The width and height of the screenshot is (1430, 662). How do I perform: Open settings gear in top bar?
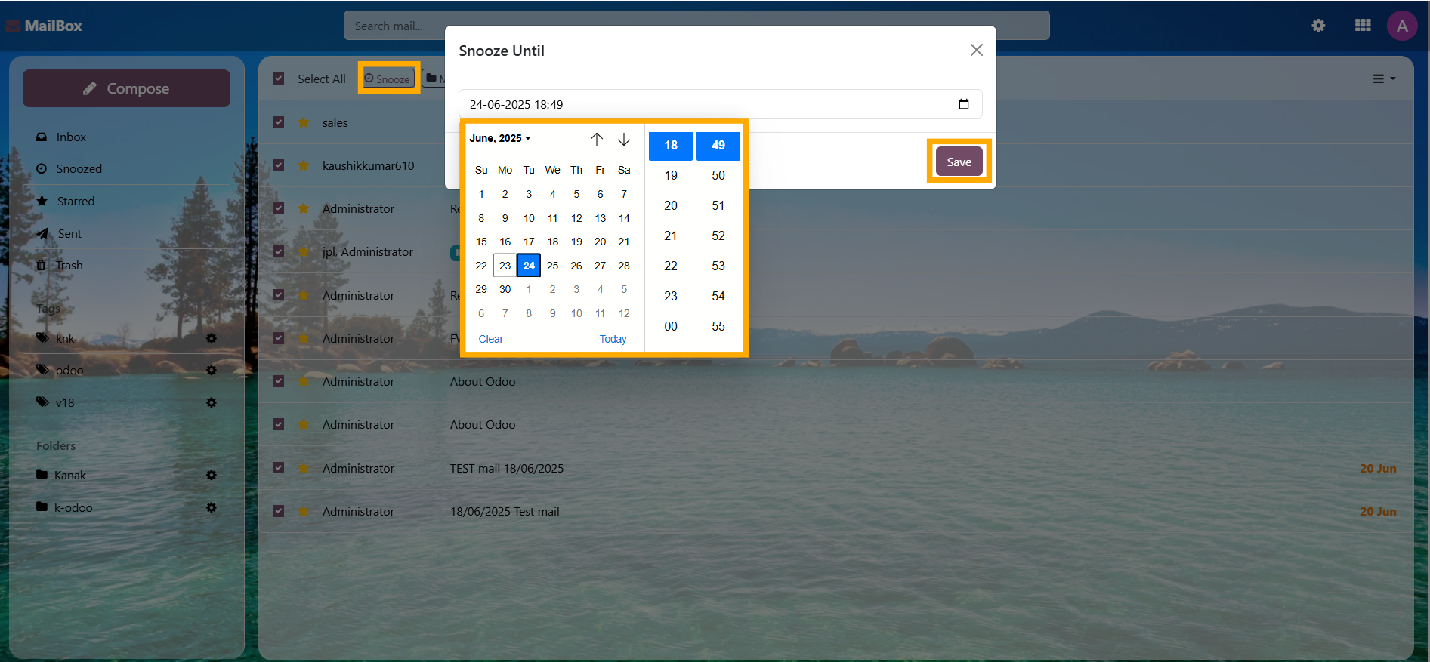tap(1318, 26)
